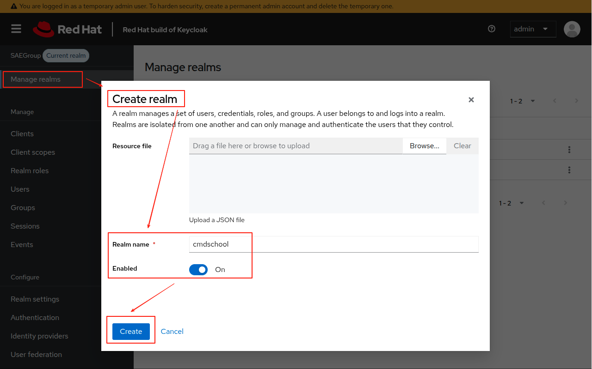Open the first realm row kebab menu
This screenshot has width=592, height=369.
pyautogui.click(x=569, y=150)
